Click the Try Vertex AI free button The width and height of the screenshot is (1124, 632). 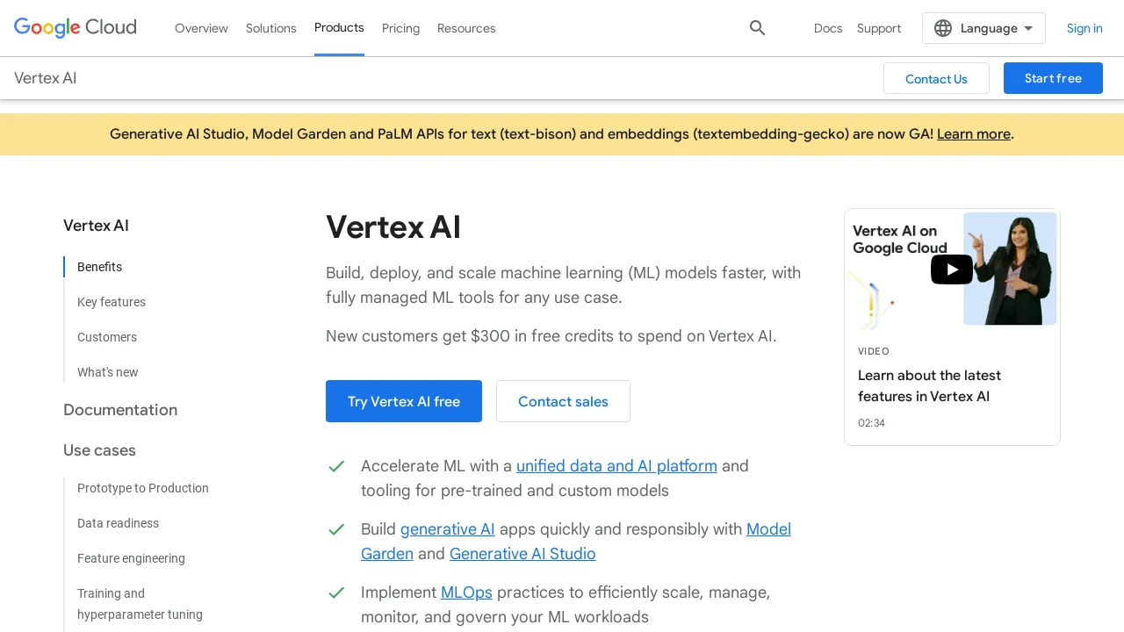[x=404, y=401]
